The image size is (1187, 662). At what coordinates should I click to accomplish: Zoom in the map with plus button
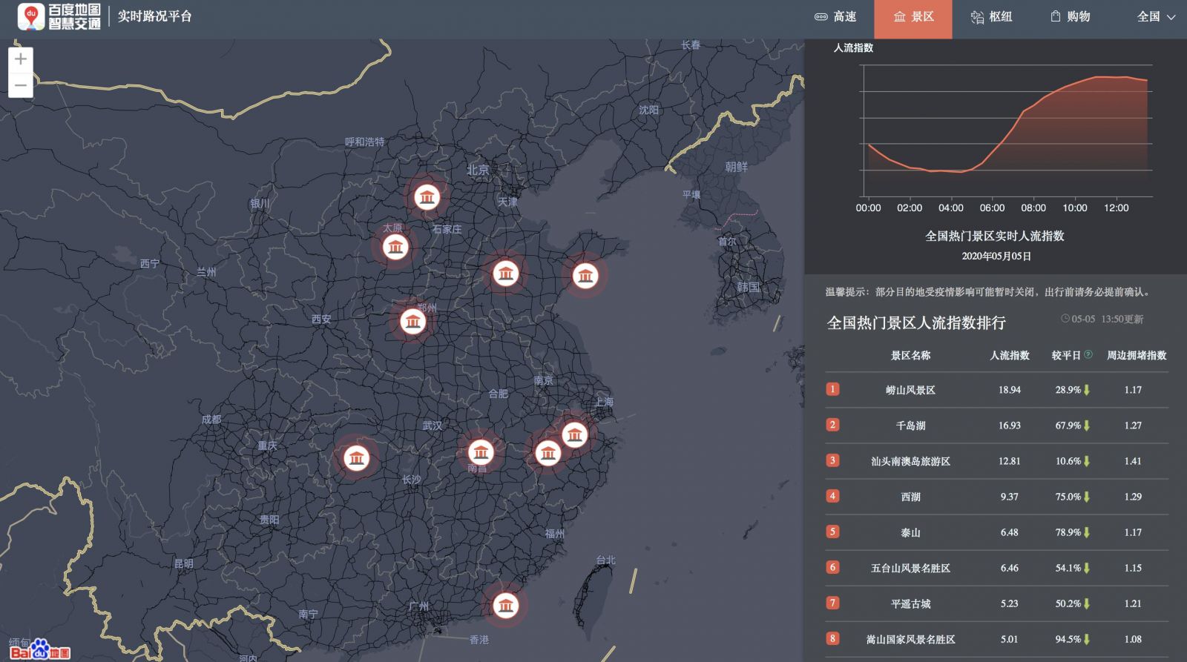21,59
